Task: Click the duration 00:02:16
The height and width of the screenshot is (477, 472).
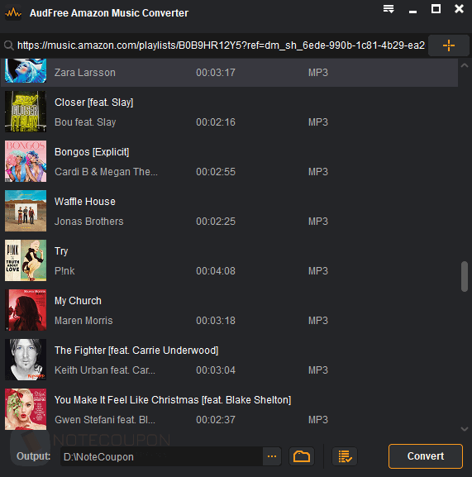Action: tap(216, 122)
